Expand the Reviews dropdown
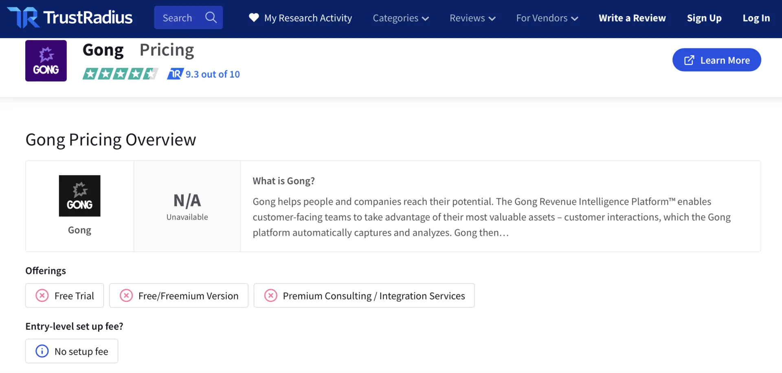Screen dimensions: 782x373 click(472, 18)
